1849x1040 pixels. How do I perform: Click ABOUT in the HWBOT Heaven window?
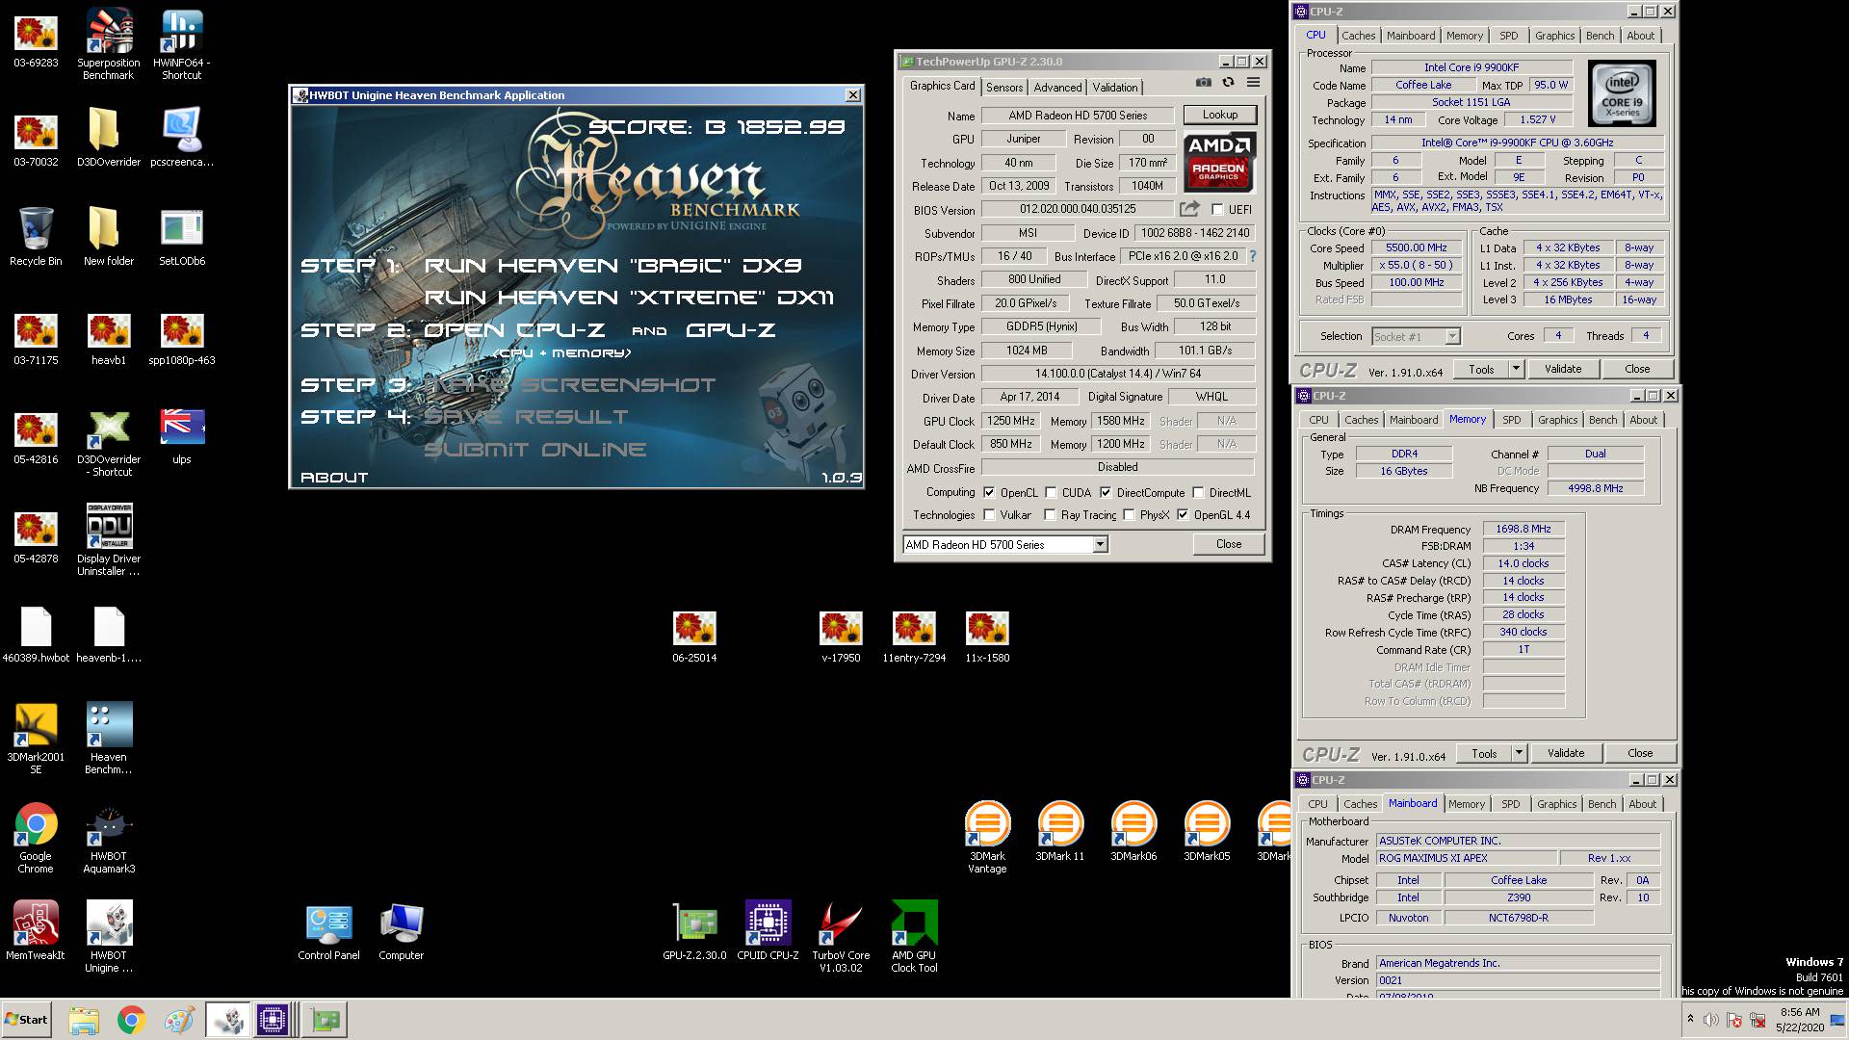point(334,477)
